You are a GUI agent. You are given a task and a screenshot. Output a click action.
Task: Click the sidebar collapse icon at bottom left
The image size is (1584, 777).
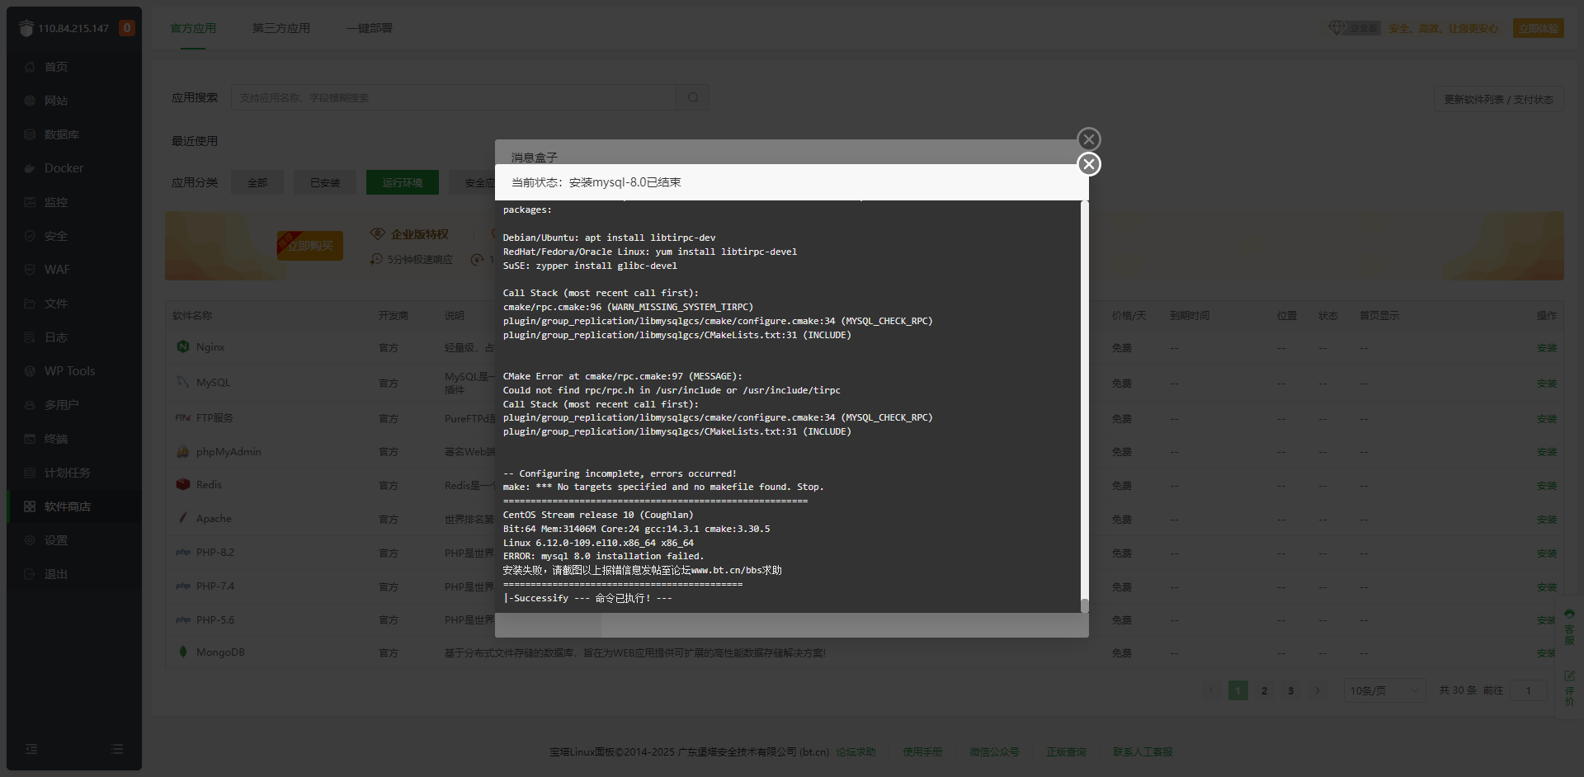point(31,749)
